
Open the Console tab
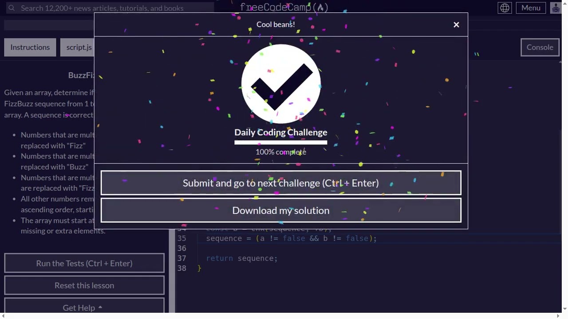540,47
